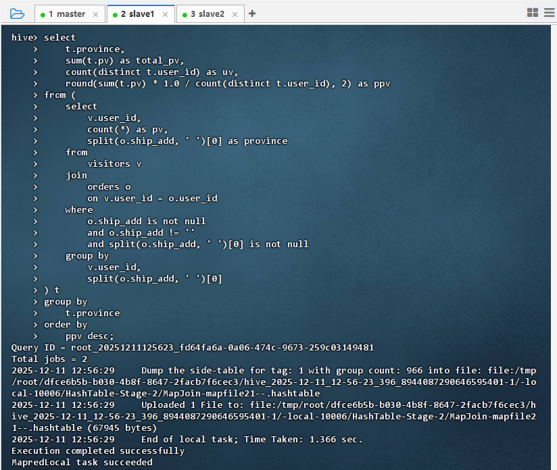
Task: Click the 'from (' line
Action: [x=60, y=95]
